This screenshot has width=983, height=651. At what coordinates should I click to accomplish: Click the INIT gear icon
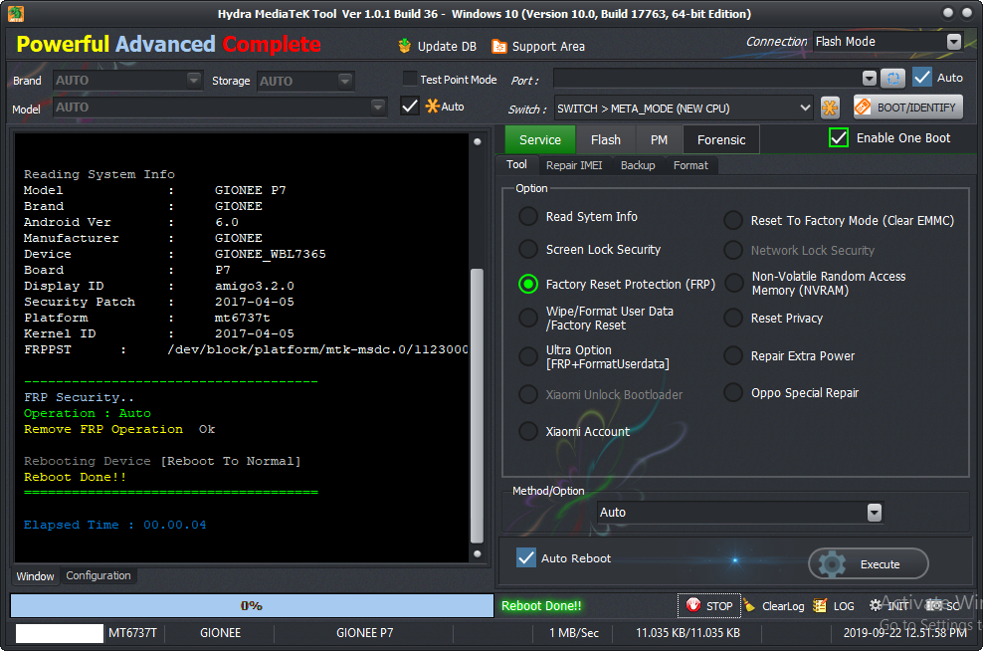876,605
